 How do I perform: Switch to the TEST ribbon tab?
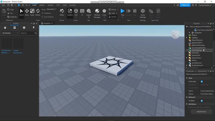click(58, 5)
